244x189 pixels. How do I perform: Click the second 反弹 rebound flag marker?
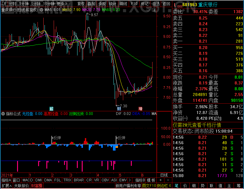tap(120, 138)
